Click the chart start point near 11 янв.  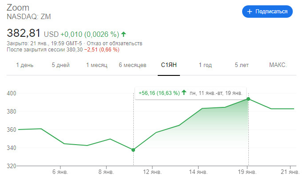tap(133, 150)
